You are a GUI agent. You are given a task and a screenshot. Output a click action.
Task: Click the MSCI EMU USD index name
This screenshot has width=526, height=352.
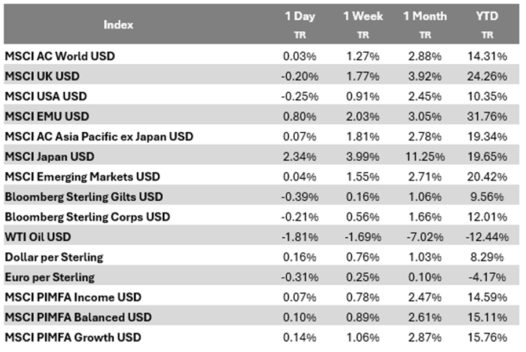pyautogui.click(x=47, y=117)
